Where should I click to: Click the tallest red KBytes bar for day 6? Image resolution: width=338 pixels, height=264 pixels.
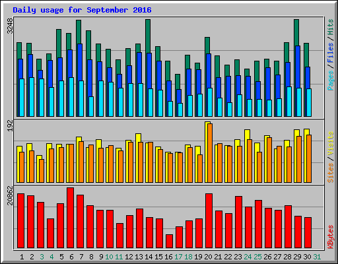[71, 218]
